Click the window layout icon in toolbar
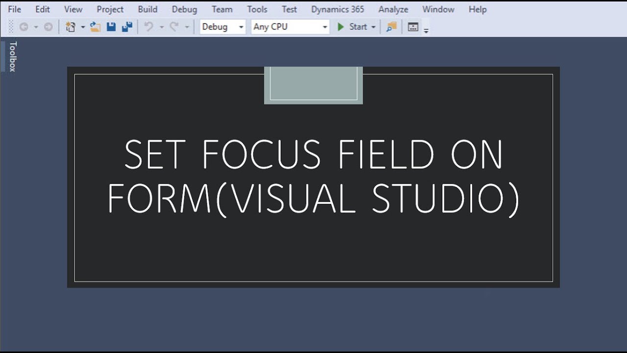This screenshot has width=627, height=353. (x=413, y=27)
